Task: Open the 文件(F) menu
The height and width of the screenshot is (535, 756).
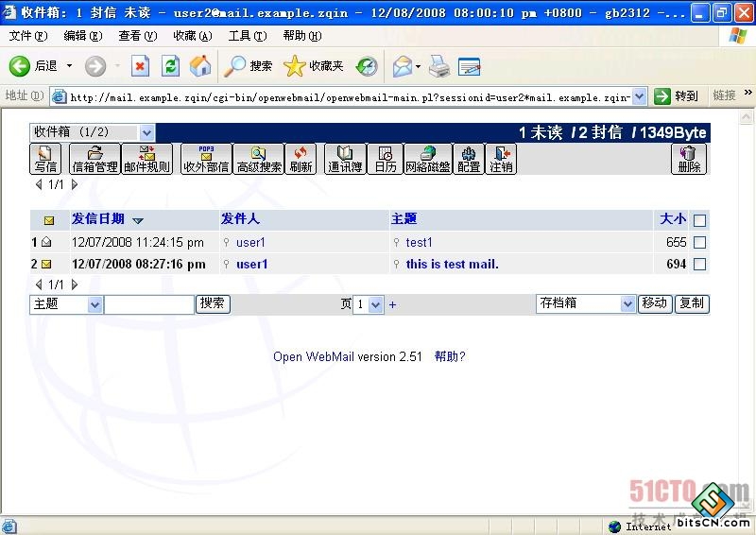Action: [28, 36]
